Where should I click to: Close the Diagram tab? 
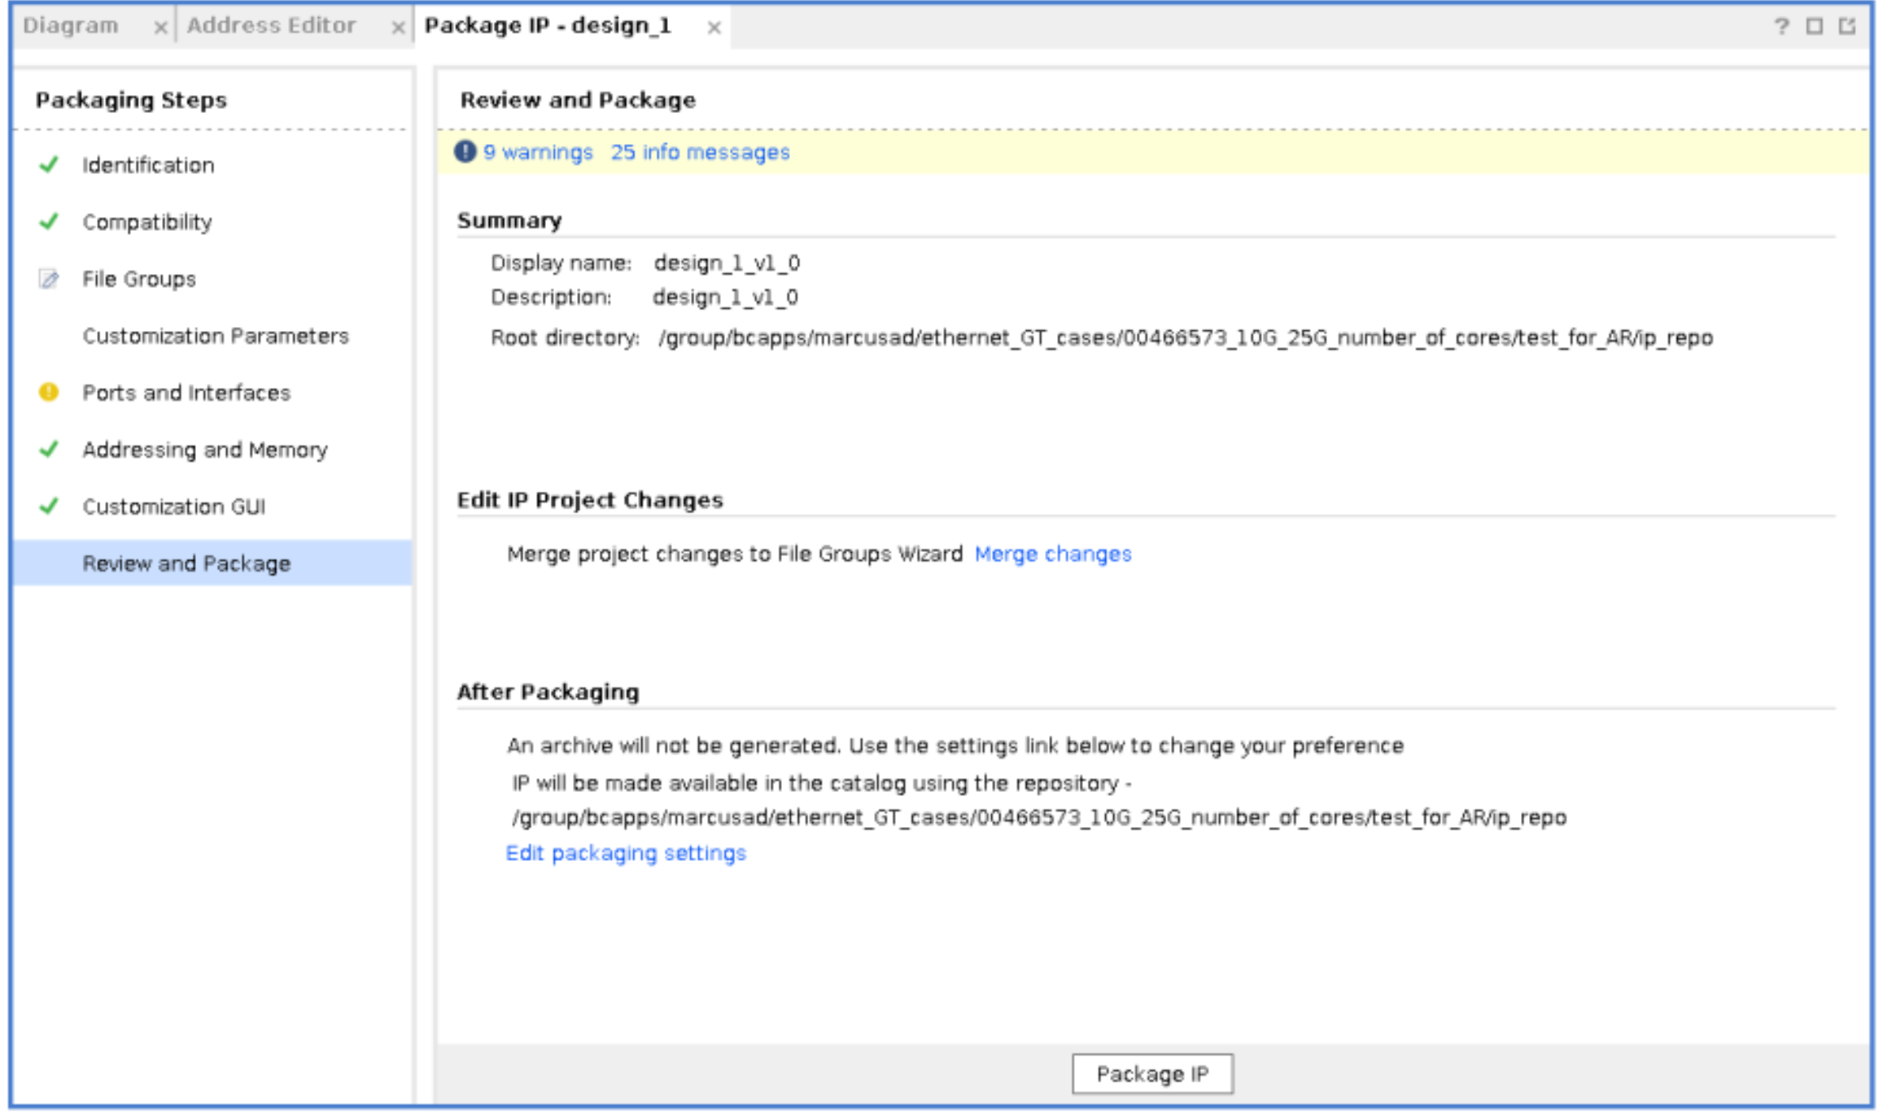[160, 28]
